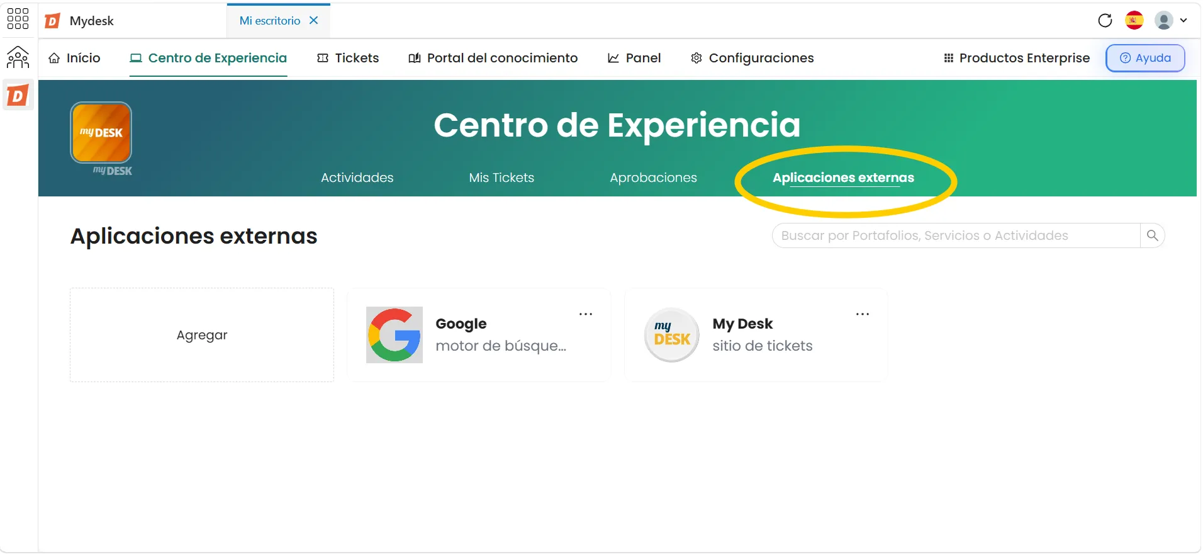Click the Ayuda help button
The height and width of the screenshot is (554, 1203).
pos(1145,58)
